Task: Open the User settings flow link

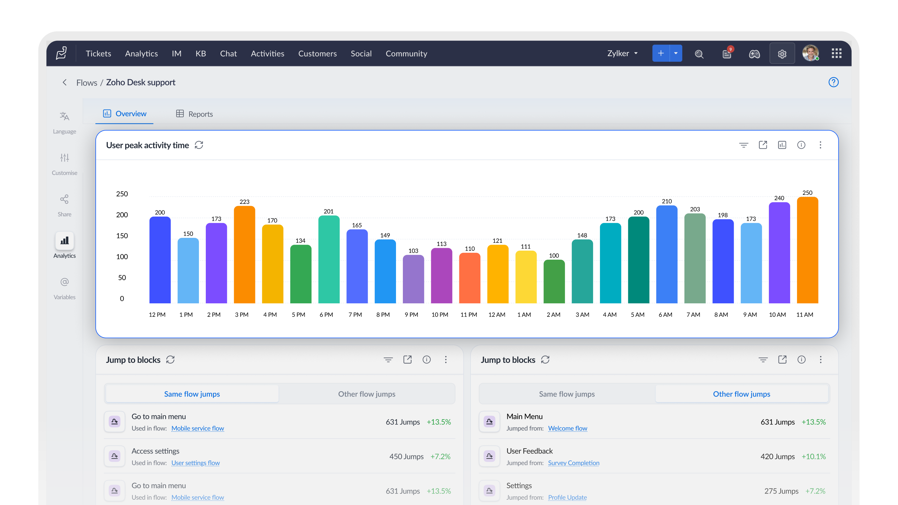Action: [196, 463]
